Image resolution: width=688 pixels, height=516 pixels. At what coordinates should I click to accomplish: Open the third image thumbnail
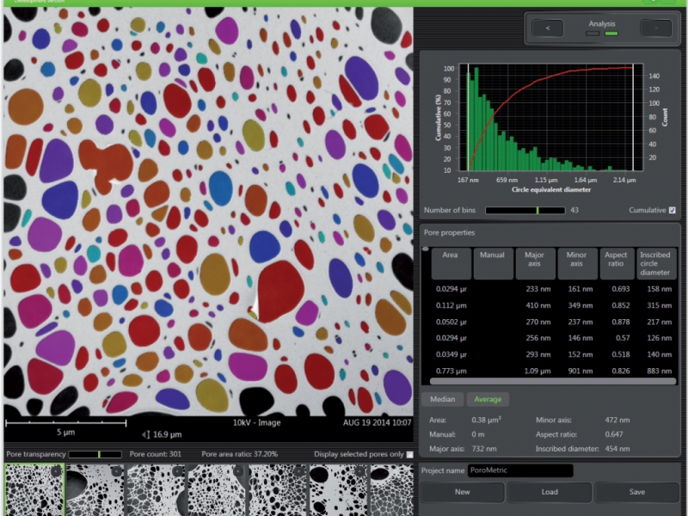click(x=157, y=489)
